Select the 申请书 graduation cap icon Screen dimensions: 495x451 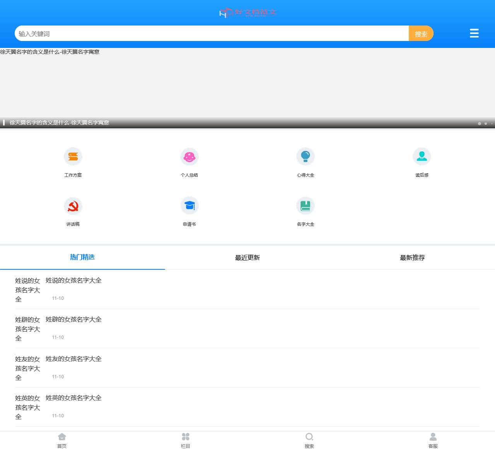point(189,206)
